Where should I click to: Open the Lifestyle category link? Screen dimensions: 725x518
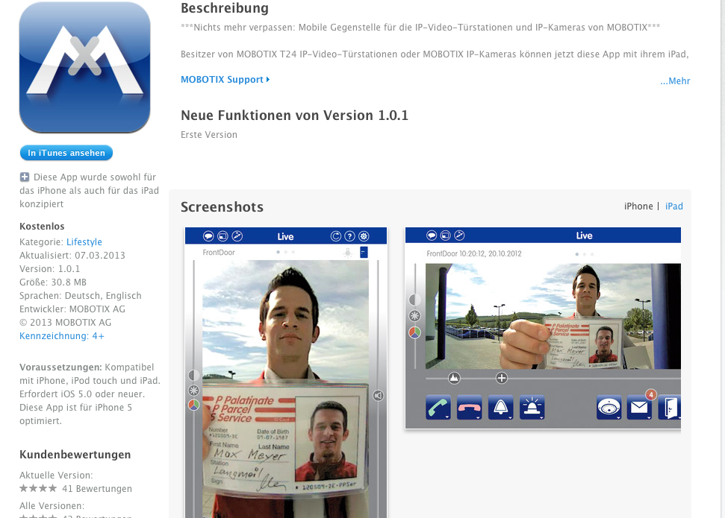84,242
